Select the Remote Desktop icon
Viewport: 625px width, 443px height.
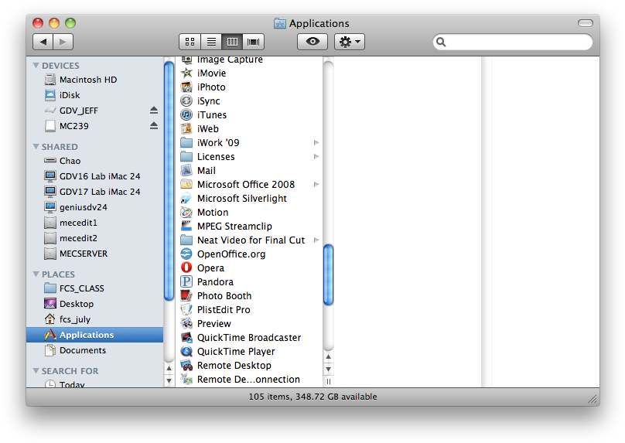tap(186, 366)
